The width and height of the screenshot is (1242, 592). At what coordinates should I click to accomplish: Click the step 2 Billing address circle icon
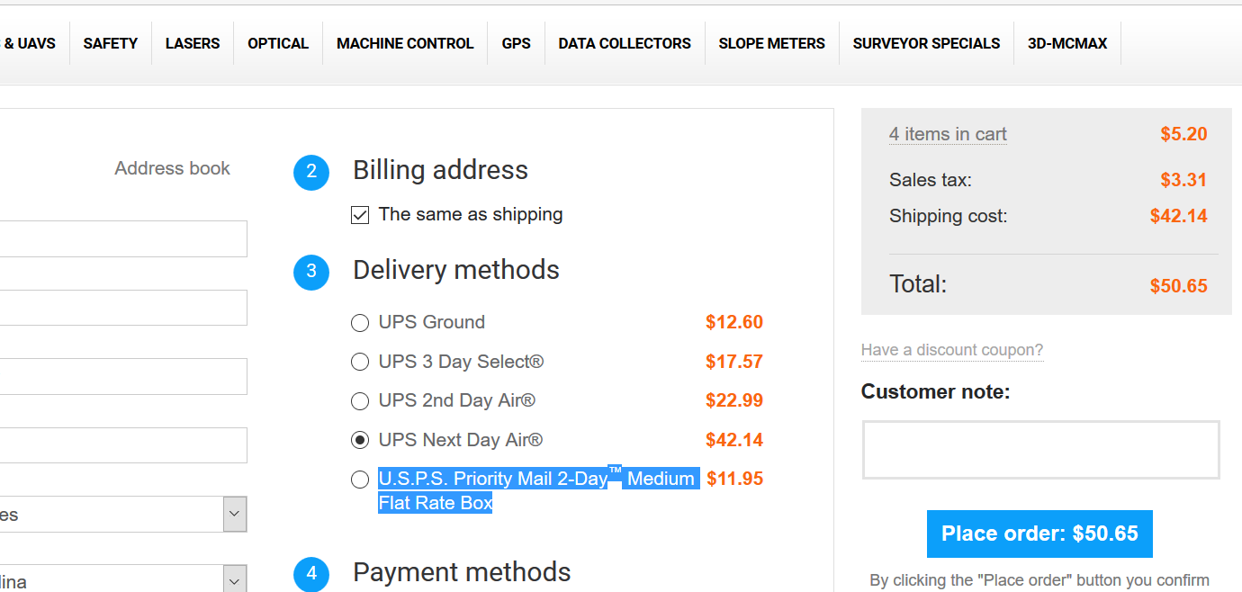tap(311, 173)
